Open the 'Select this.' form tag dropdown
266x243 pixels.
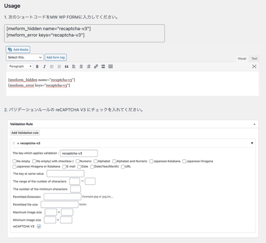click(x=25, y=57)
